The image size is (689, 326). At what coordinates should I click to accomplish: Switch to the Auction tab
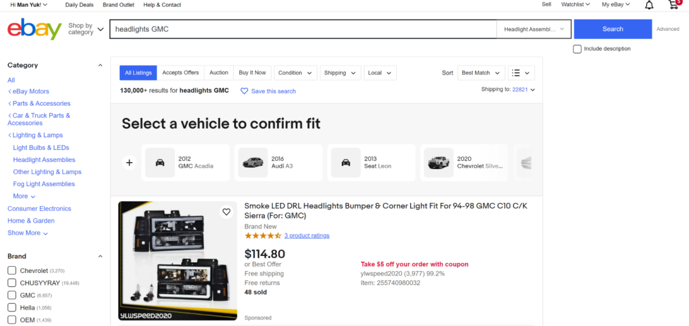219,73
